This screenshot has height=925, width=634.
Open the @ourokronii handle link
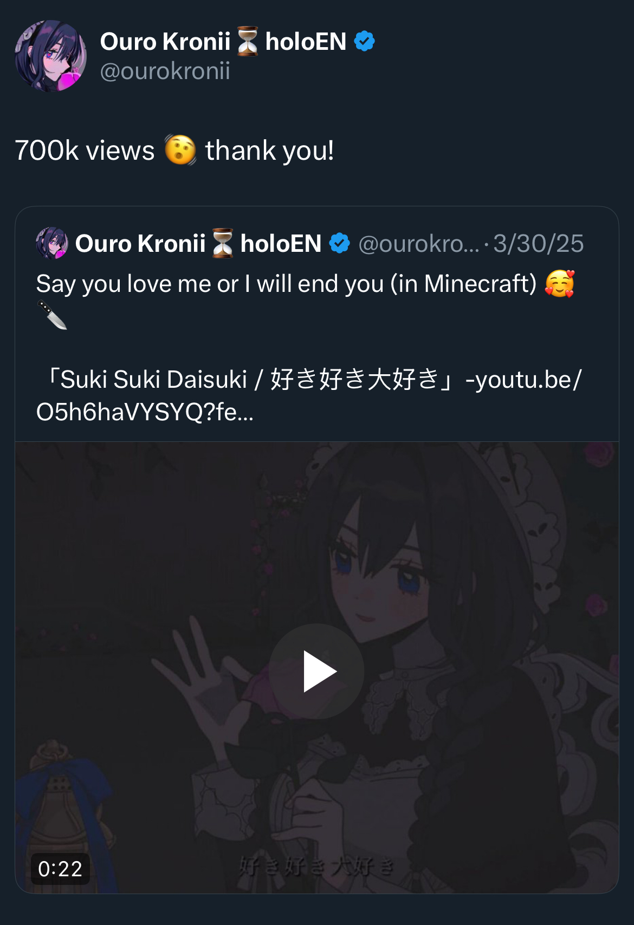[x=165, y=71]
